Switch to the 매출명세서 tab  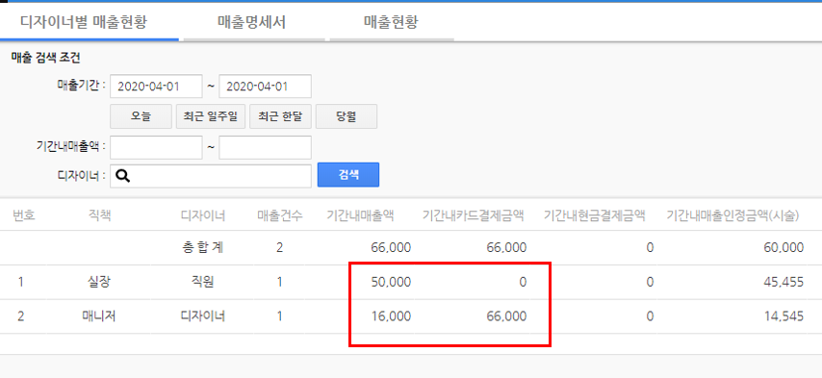click(251, 22)
